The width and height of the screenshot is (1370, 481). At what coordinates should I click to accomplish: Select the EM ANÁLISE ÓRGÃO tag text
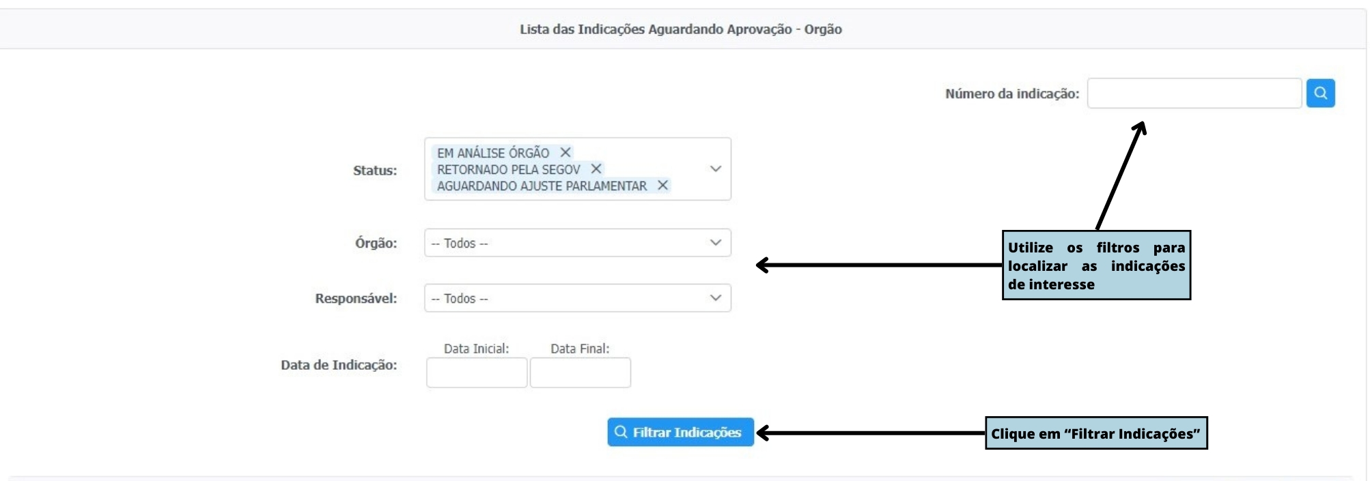[492, 153]
